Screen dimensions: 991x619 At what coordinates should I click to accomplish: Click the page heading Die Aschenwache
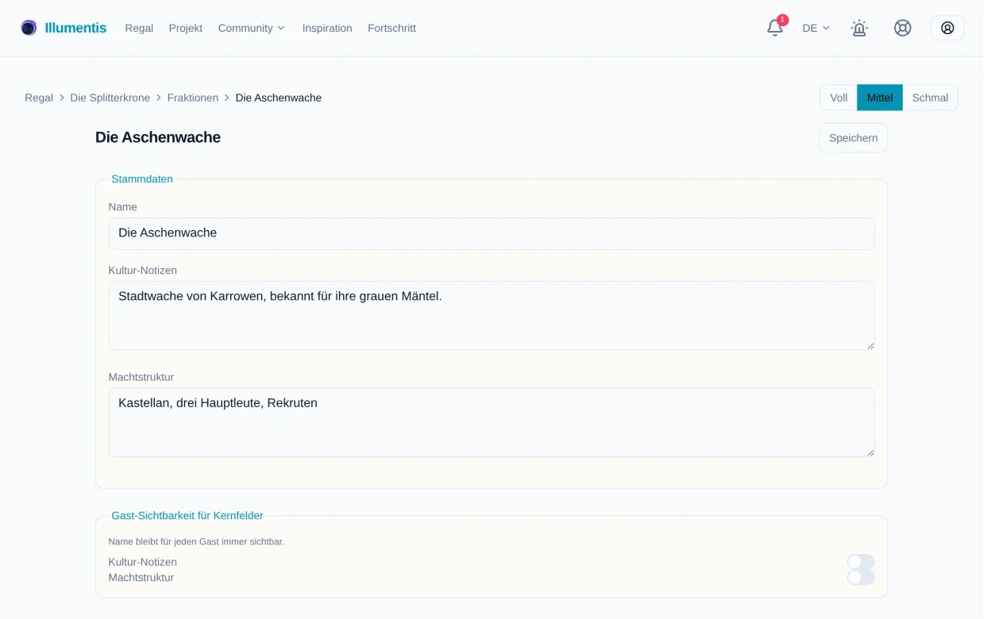coord(158,137)
